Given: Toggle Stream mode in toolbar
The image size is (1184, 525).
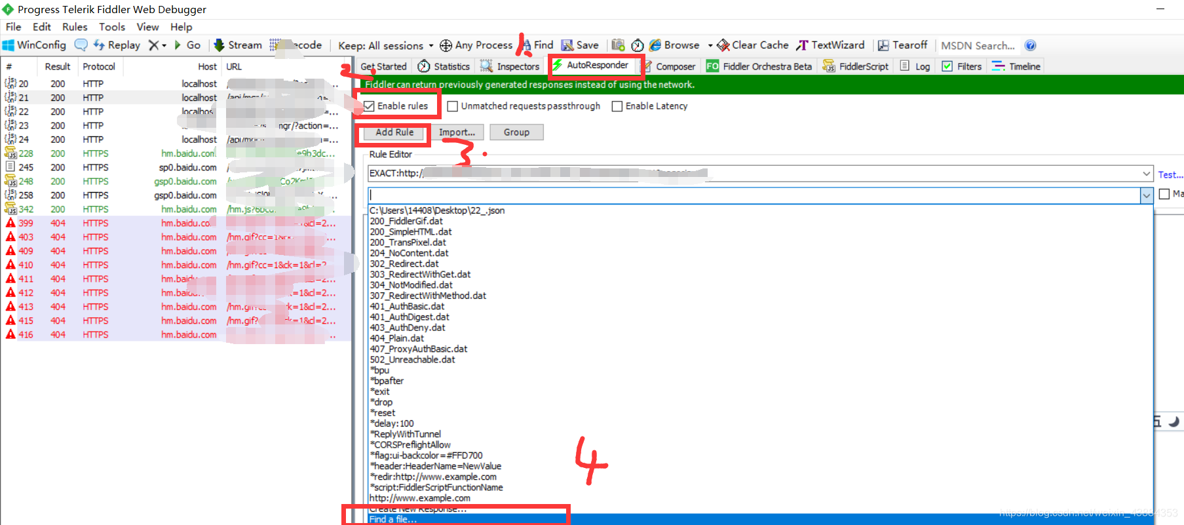Looking at the screenshot, I should click(237, 45).
